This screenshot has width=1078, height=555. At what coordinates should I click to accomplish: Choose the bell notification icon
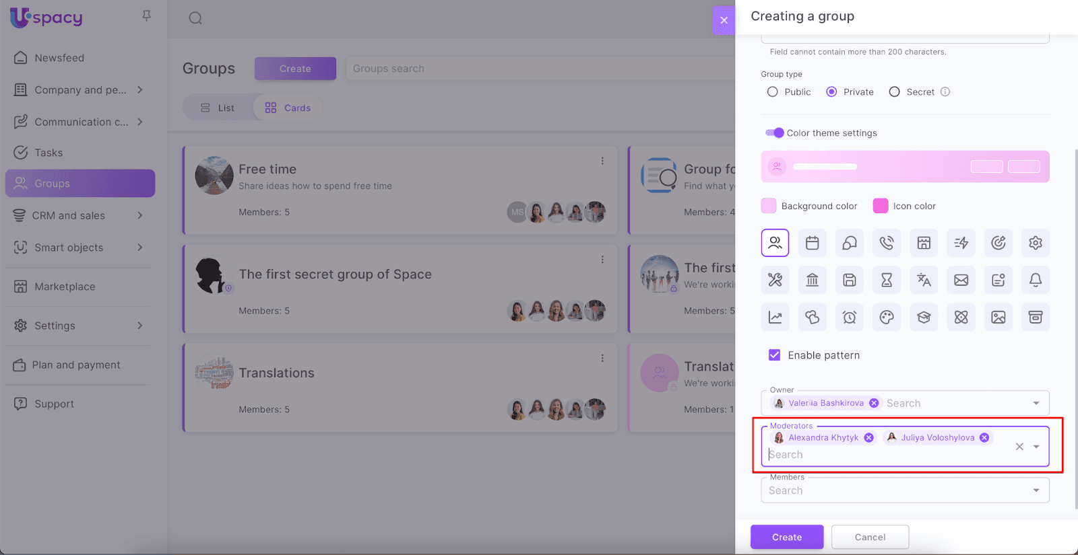(x=1035, y=280)
